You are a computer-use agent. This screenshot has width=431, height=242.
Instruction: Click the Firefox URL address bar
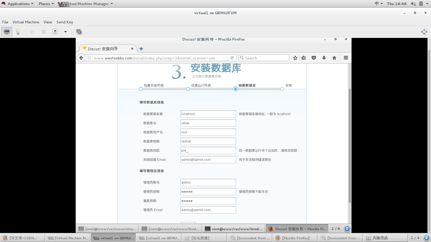(160, 58)
